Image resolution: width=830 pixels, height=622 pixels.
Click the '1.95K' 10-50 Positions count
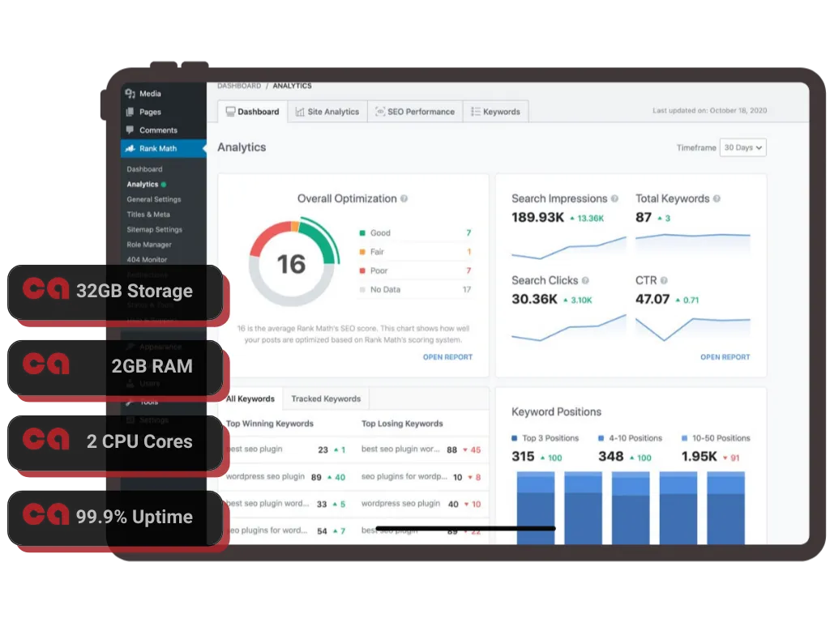[700, 457]
